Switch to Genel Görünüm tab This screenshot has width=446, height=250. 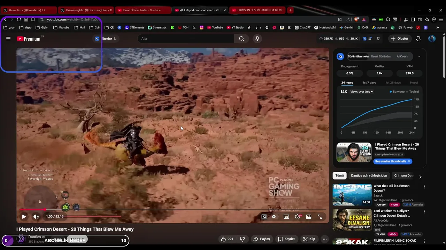tap(380, 56)
